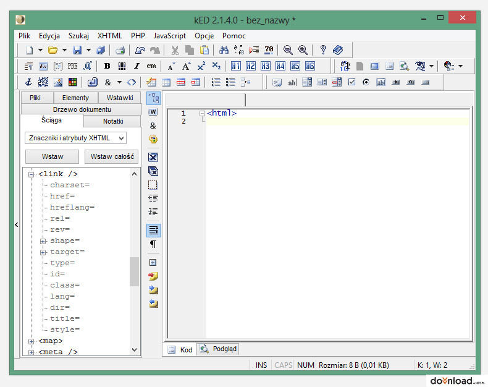
Task: Apply Italic with the I icon
Action: [137, 66]
